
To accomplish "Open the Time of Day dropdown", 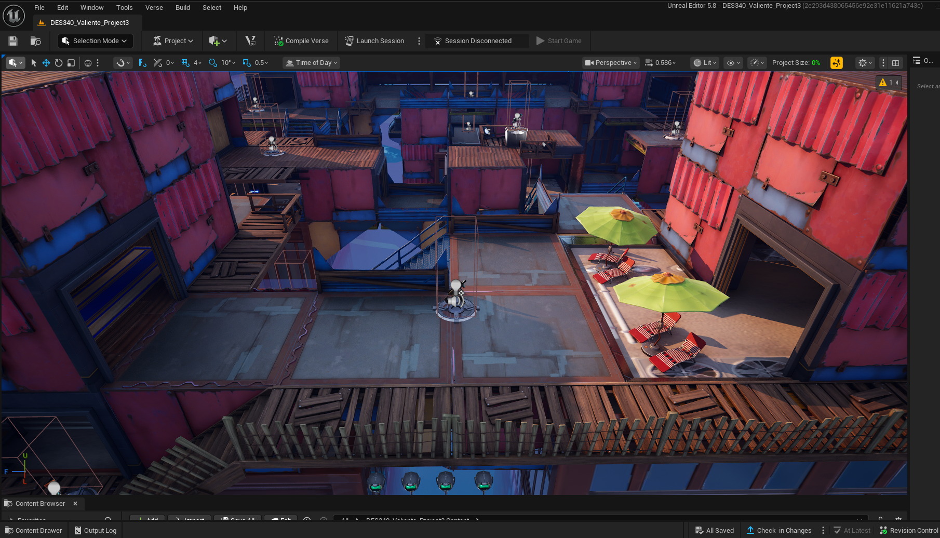I will pyautogui.click(x=311, y=63).
